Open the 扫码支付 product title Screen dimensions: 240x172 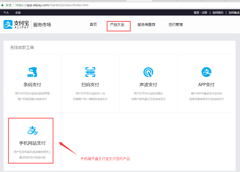[x=90, y=84]
